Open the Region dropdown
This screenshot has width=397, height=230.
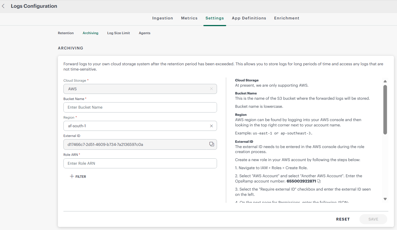[136, 126]
